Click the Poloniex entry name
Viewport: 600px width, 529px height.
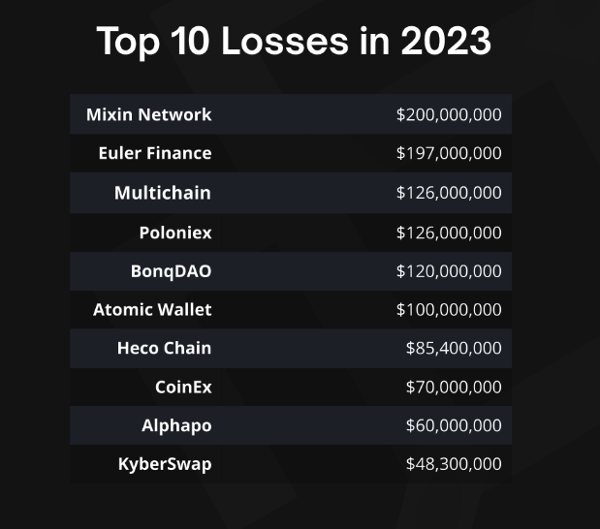pos(174,232)
